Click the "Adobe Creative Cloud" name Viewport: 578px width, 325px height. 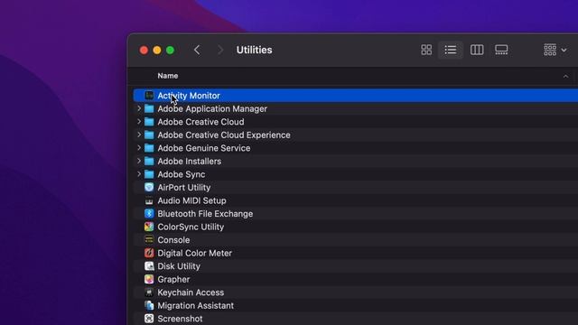pos(200,122)
